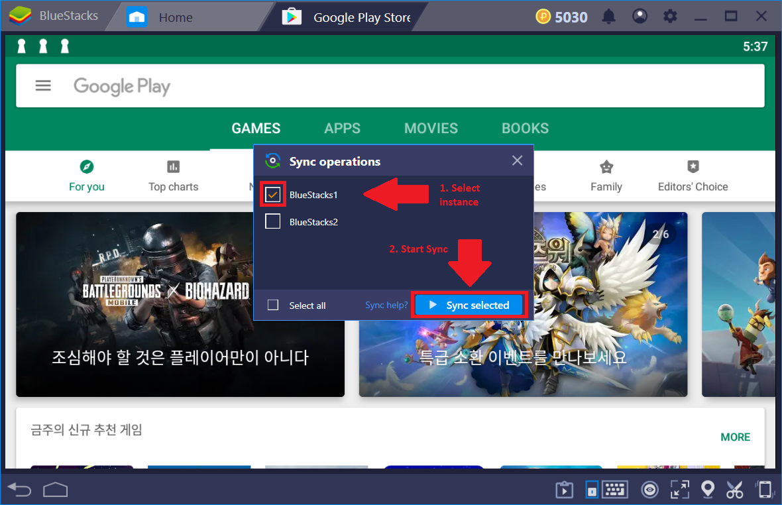
Task: Close the Sync operations dialog
Action: [517, 160]
